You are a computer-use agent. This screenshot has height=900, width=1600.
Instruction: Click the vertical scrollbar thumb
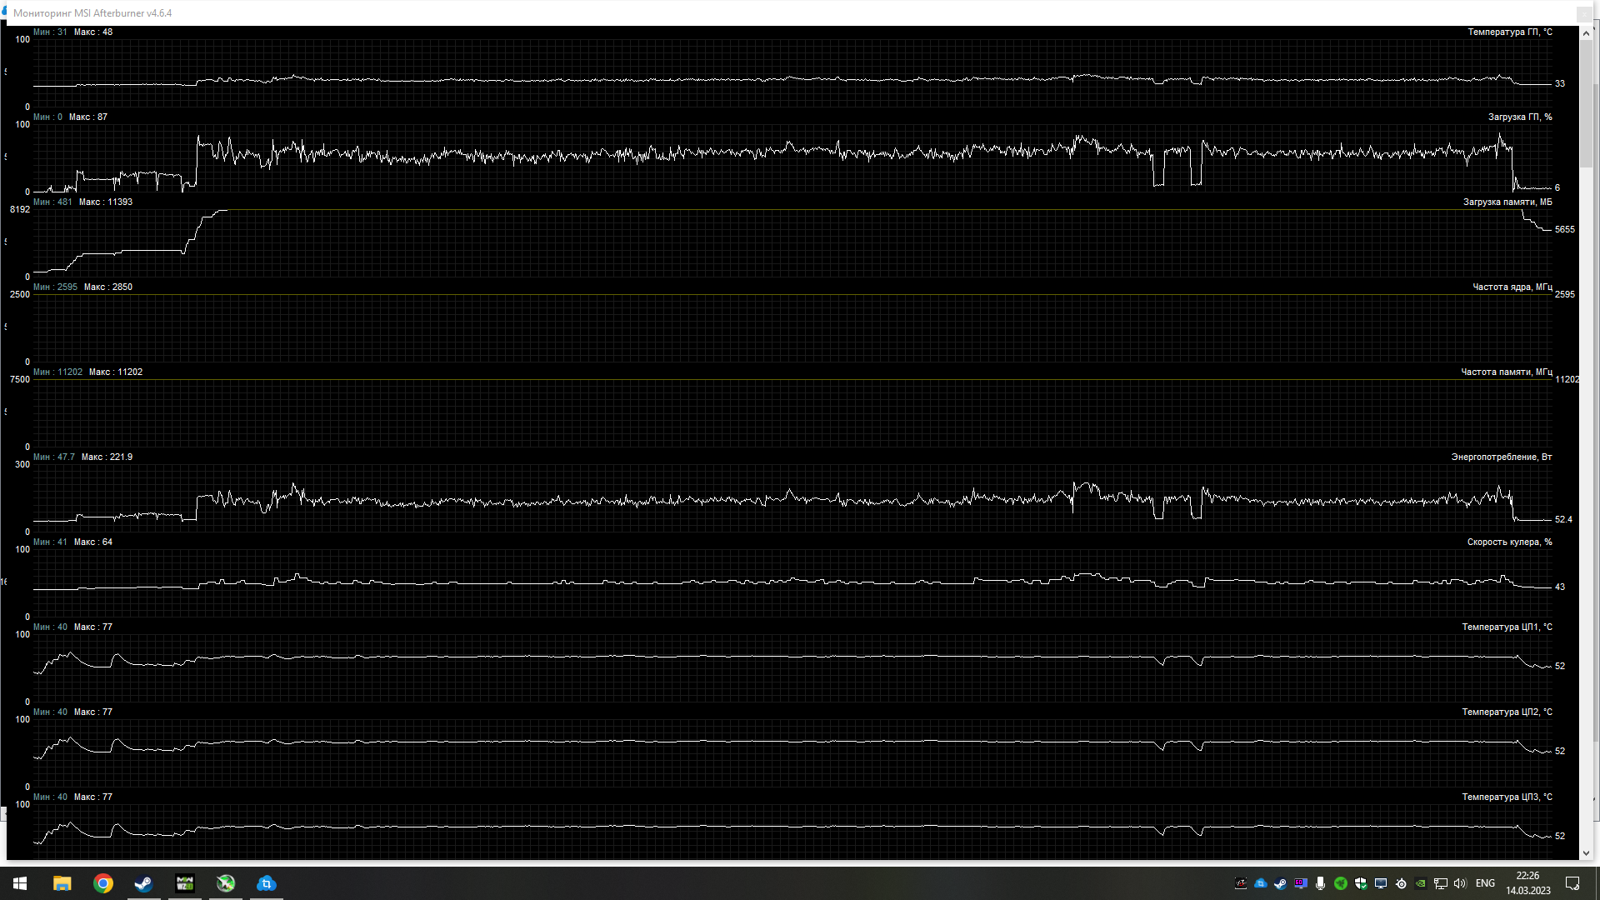1586,105
